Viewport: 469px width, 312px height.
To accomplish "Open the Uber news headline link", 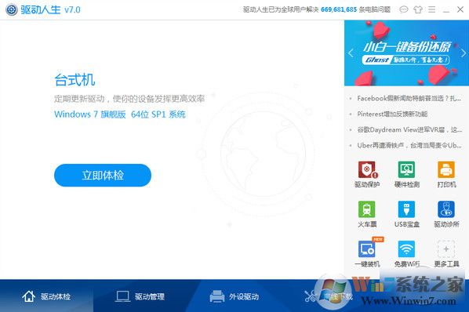I will (x=409, y=146).
